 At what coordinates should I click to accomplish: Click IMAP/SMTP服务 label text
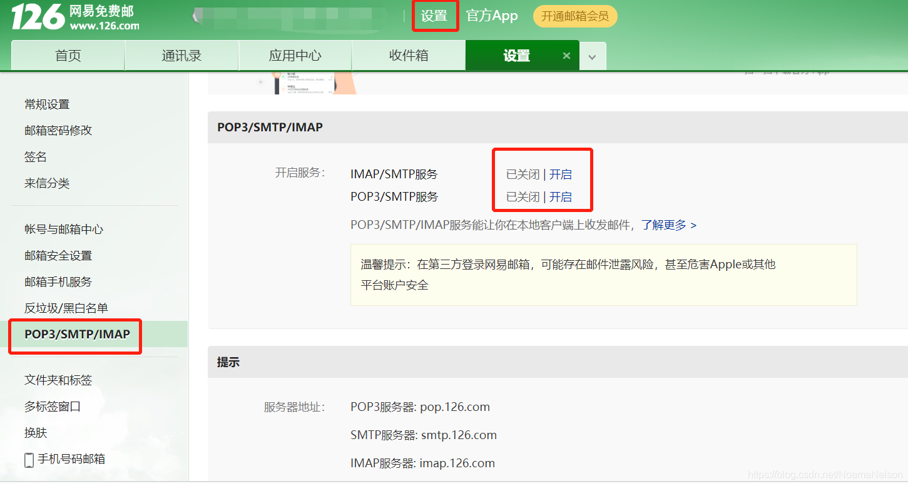394,175
